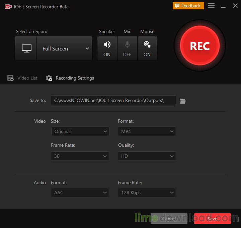This screenshot has width=241, height=228.
Task: Start recording with the red REC button
Action: 199,46
